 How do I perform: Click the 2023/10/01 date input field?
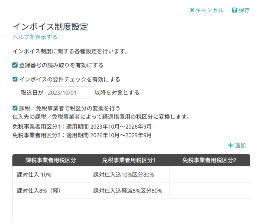pyautogui.click(x=69, y=93)
